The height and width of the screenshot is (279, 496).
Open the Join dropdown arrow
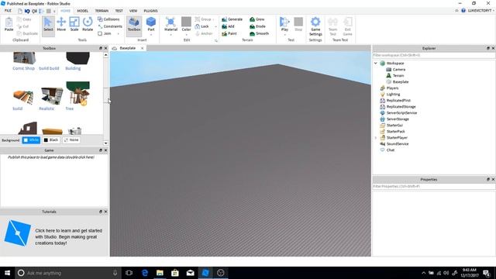pos(119,33)
